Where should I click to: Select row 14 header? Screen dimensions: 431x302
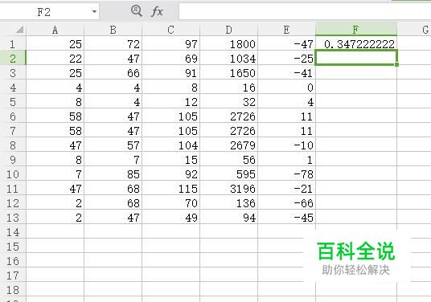13,232
